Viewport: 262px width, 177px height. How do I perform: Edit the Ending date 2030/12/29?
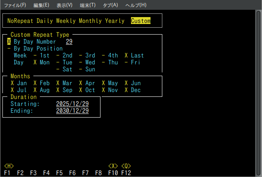(72, 111)
